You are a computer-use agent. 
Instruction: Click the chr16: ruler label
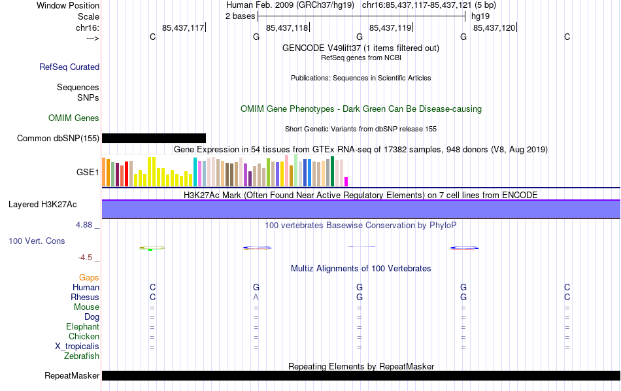(x=88, y=27)
